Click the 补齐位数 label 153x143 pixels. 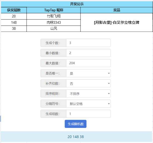click(54, 83)
